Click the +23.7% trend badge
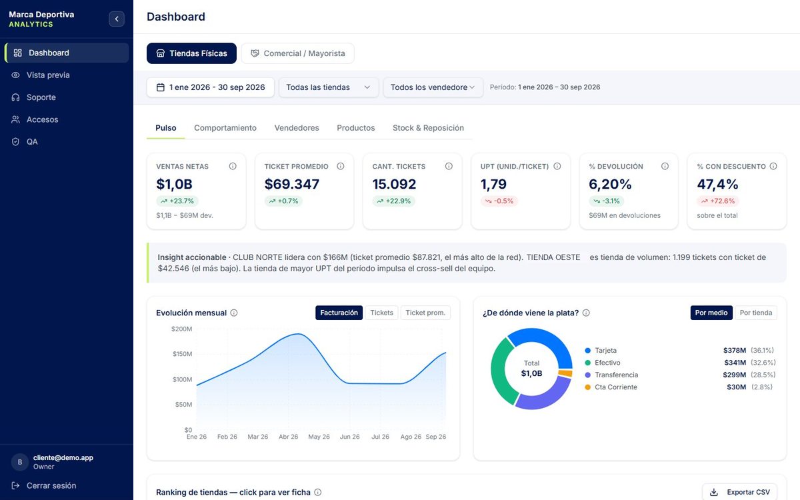The width and height of the screenshot is (800, 500). pyautogui.click(x=177, y=201)
